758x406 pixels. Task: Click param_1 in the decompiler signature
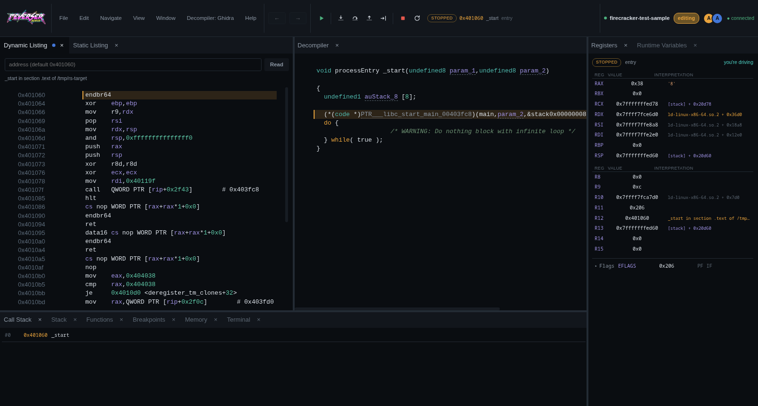(462, 71)
